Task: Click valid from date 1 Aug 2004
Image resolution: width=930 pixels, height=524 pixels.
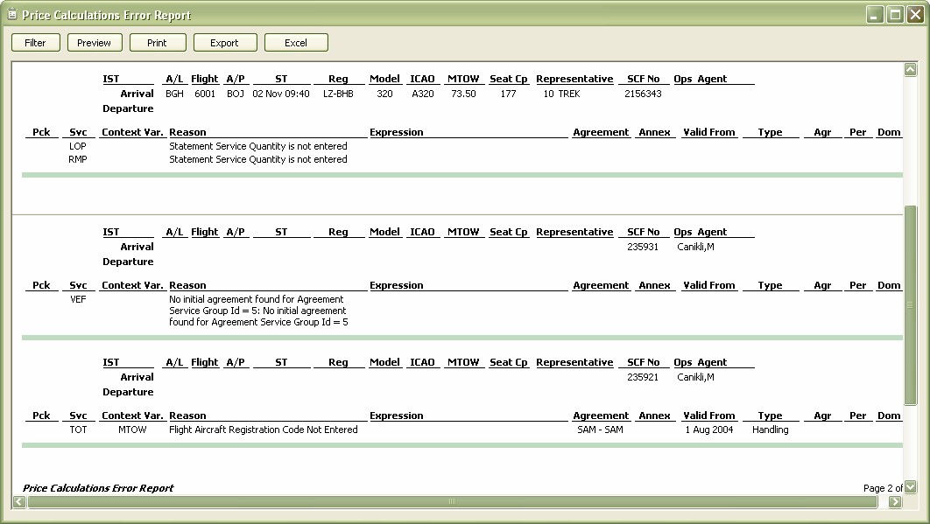Action: pos(709,430)
